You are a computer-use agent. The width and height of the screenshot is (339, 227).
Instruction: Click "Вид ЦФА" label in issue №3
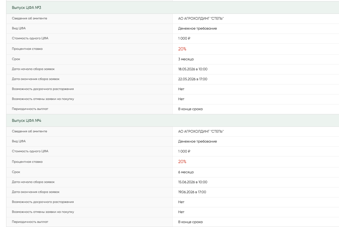click(x=19, y=28)
